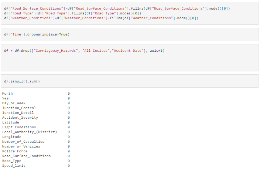Select the df['Time'].dropna code cell
The image size is (260, 169).
(x=130, y=34)
